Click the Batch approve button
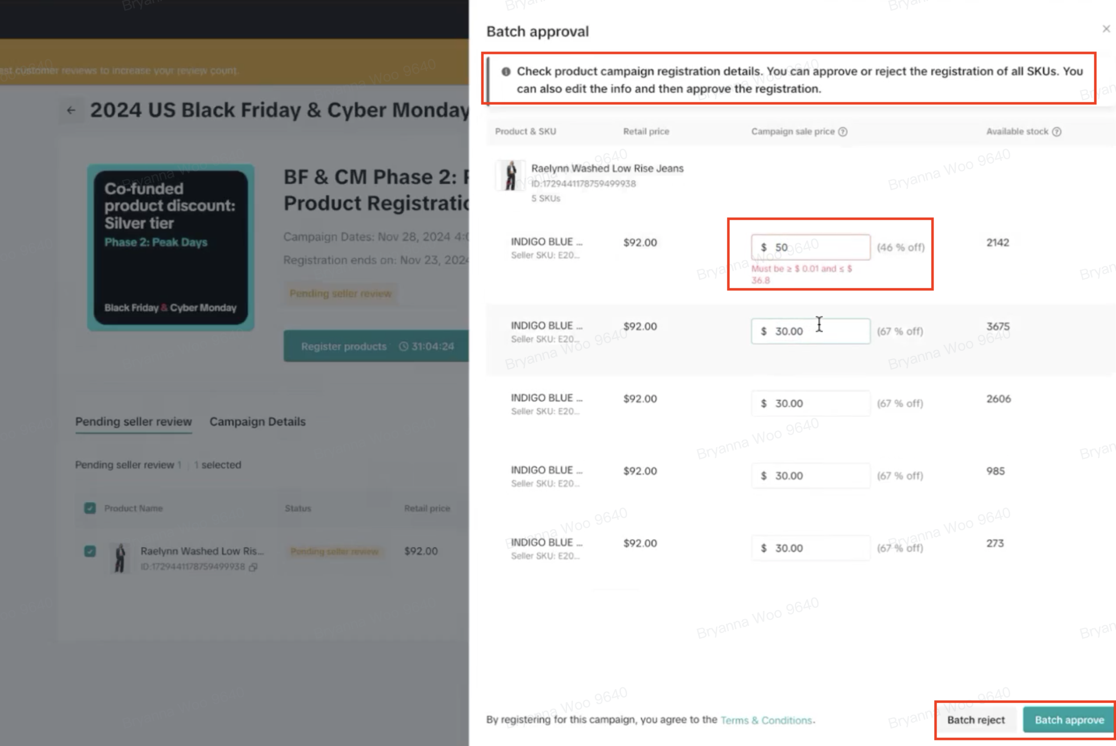This screenshot has width=1116, height=746. [x=1069, y=720]
